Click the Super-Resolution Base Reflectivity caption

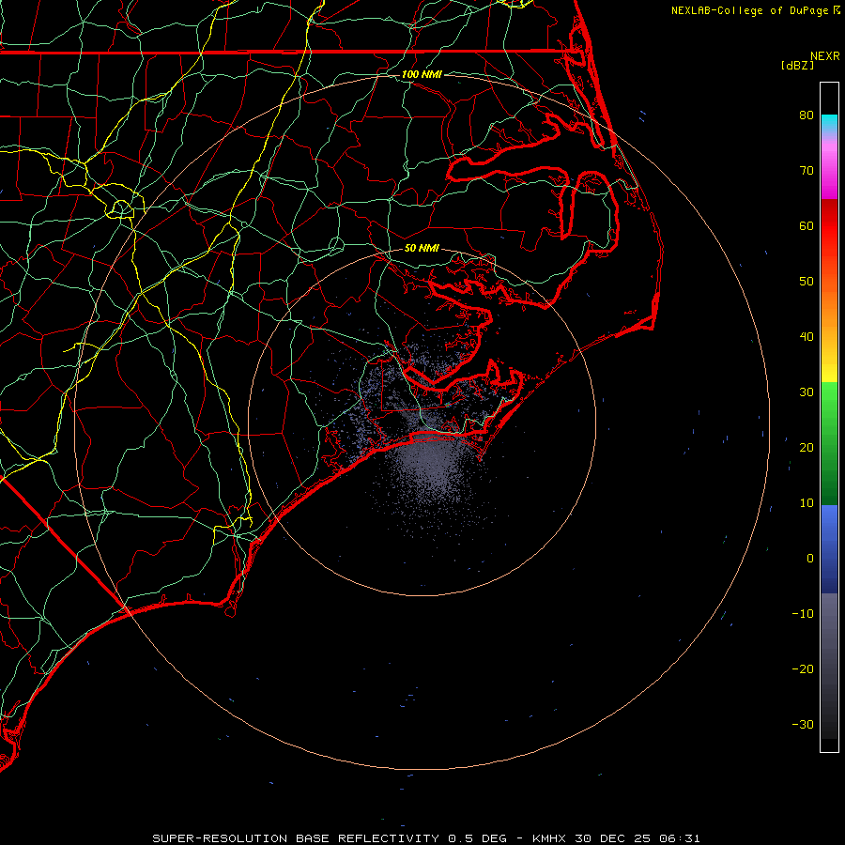coord(425,838)
